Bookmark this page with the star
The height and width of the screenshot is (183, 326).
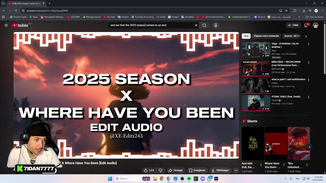pos(286,11)
